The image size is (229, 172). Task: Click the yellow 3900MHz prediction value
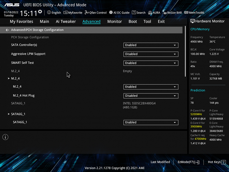pyautogui.click(x=196, y=126)
